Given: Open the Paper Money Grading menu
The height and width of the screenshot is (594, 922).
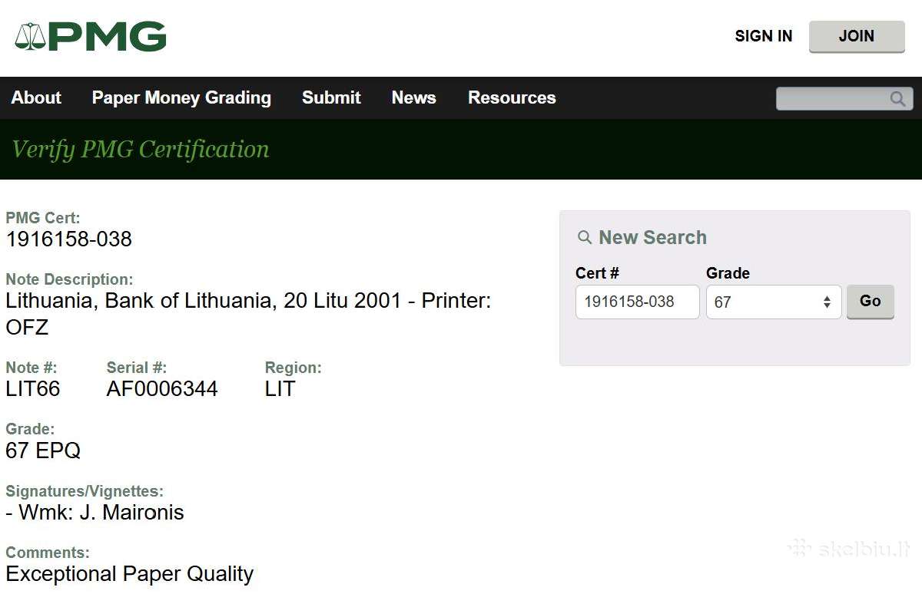Looking at the screenshot, I should pyautogui.click(x=181, y=97).
